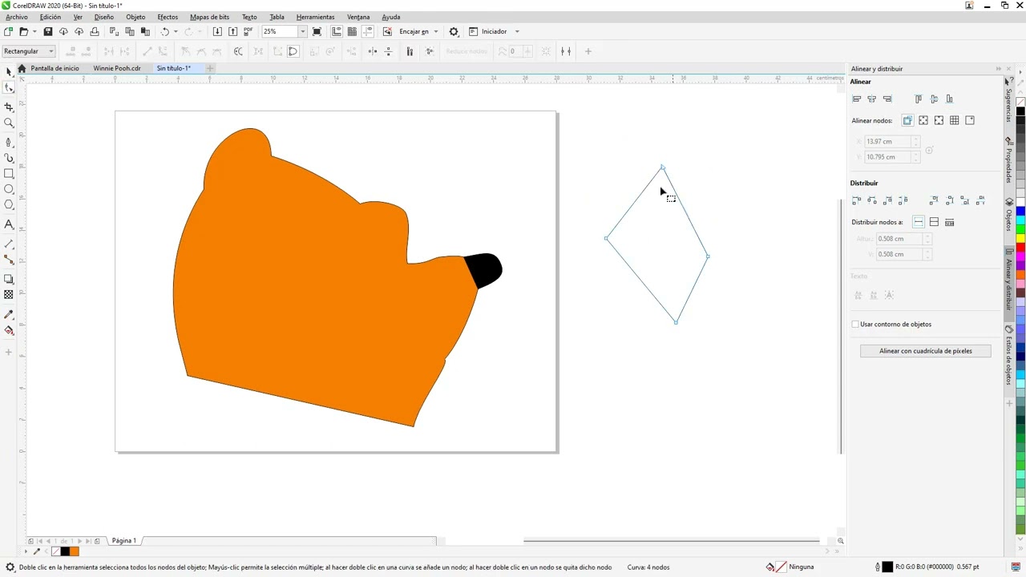Open the Efectos menu
This screenshot has height=577, width=1026.
168,17
